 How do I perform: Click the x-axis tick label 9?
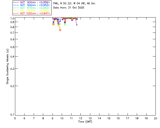pyautogui.click(x=52, y=118)
